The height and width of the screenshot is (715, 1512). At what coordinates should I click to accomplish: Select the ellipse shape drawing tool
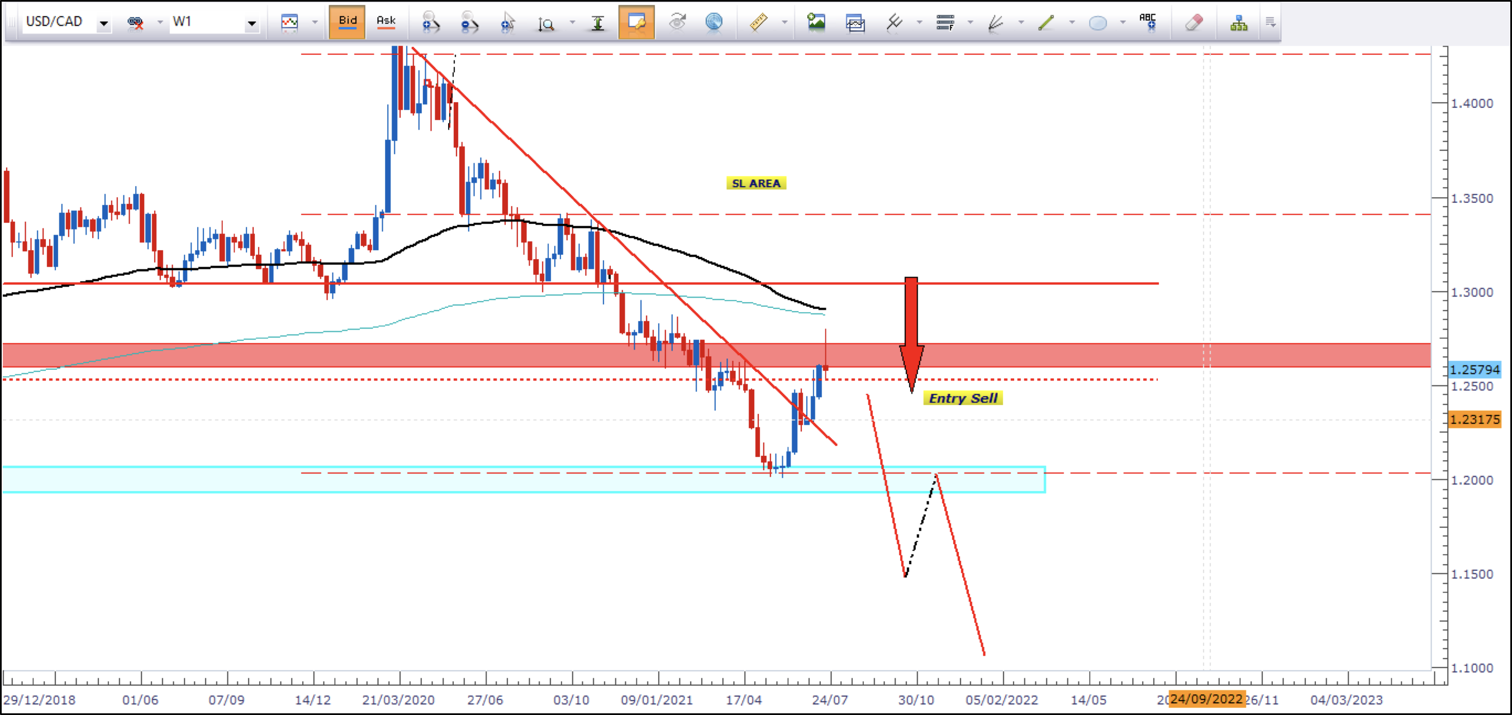(x=1097, y=23)
